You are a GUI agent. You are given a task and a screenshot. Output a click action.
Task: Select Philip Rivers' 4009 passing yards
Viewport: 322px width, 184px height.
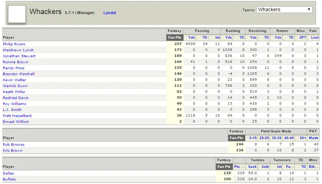tap(190, 44)
